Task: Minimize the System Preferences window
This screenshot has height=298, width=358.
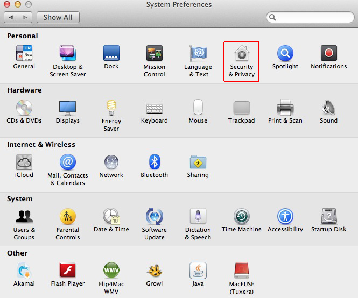Action: [x=18, y=4]
